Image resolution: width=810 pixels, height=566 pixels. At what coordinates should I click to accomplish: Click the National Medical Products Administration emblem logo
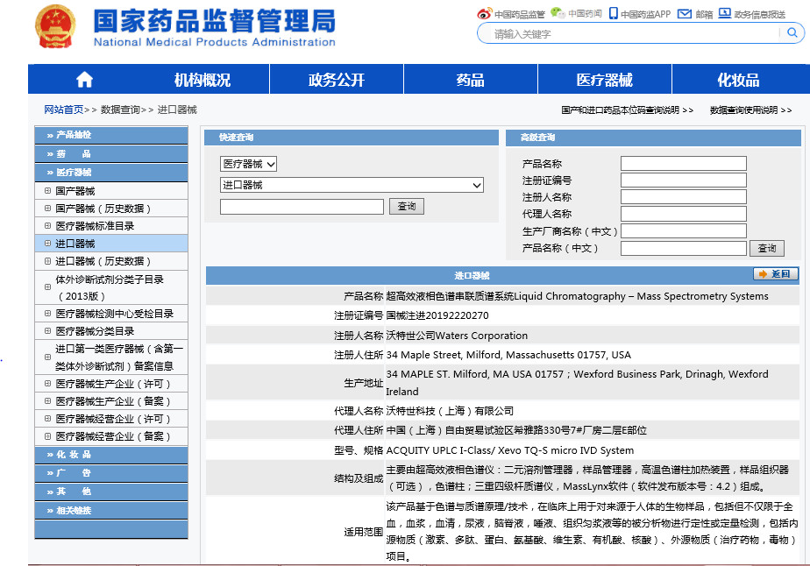(x=54, y=28)
